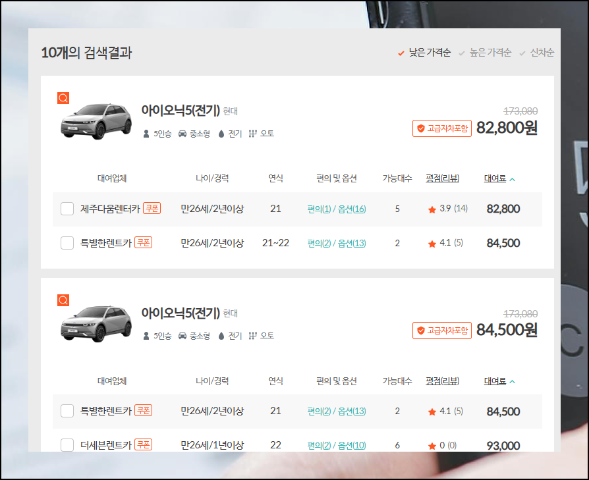Check the 특별한렌트카 checkbox in the first card
The height and width of the screenshot is (480, 589).
[x=67, y=243]
